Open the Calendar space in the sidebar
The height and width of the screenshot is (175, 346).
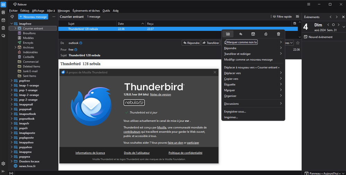[3, 20]
